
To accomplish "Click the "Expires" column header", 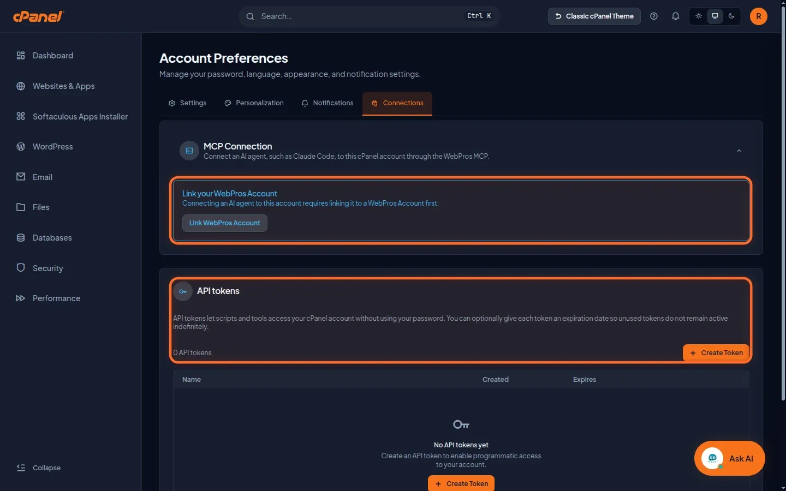I will pos(585,380).
